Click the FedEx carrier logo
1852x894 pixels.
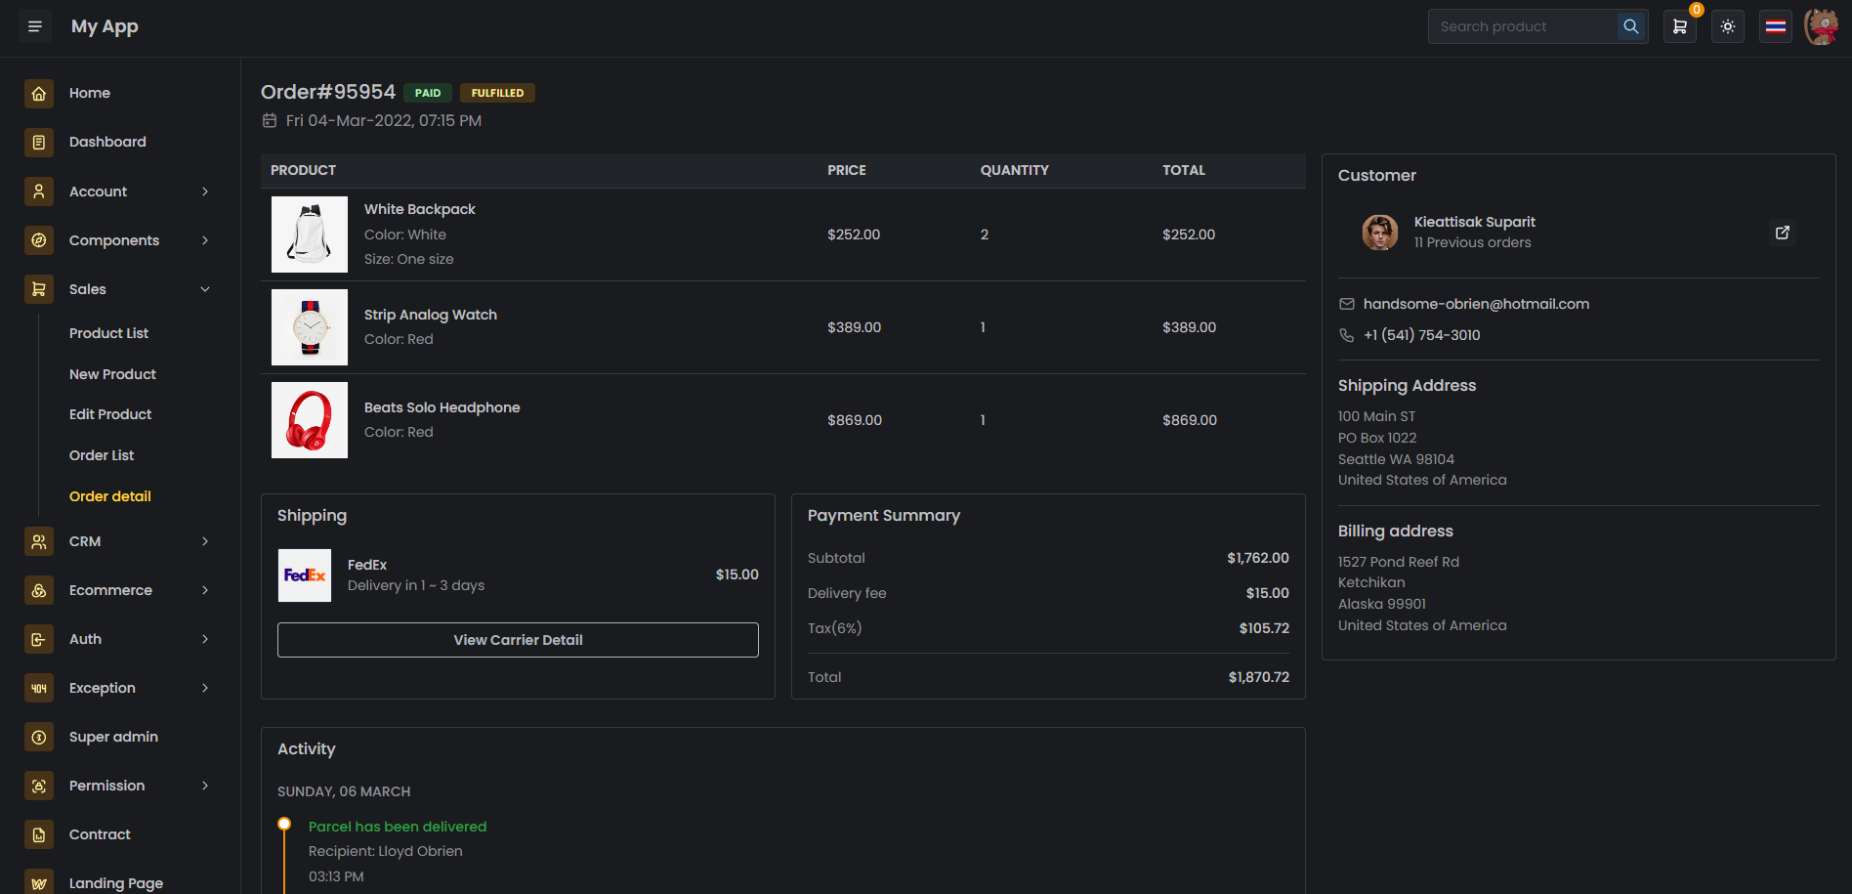click(x=305, y=575)
